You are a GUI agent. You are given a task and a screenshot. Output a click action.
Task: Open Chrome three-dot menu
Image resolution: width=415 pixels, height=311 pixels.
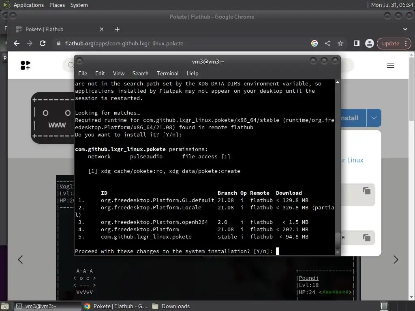click(x=406, y=44)
